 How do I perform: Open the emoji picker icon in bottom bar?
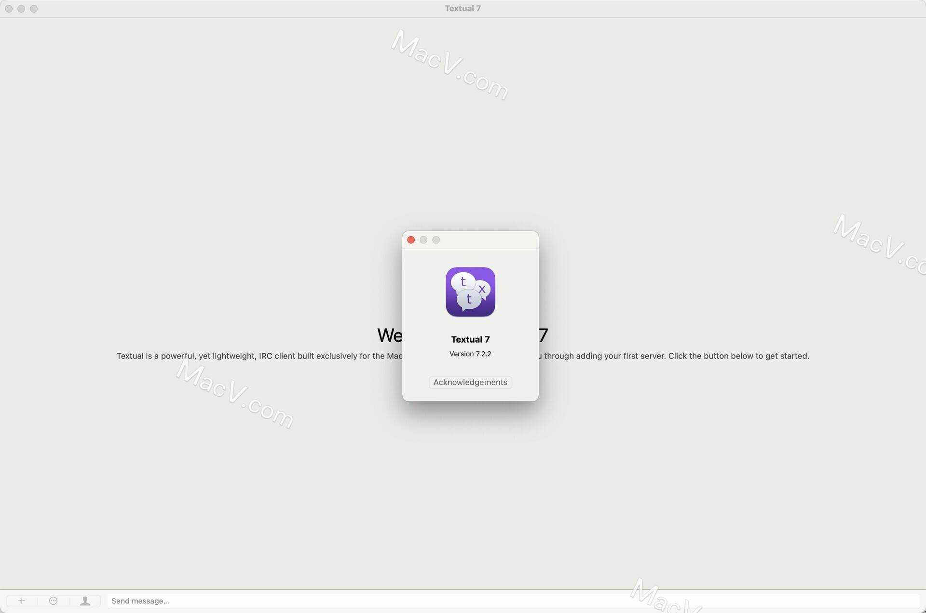click(x=54, y=601)
